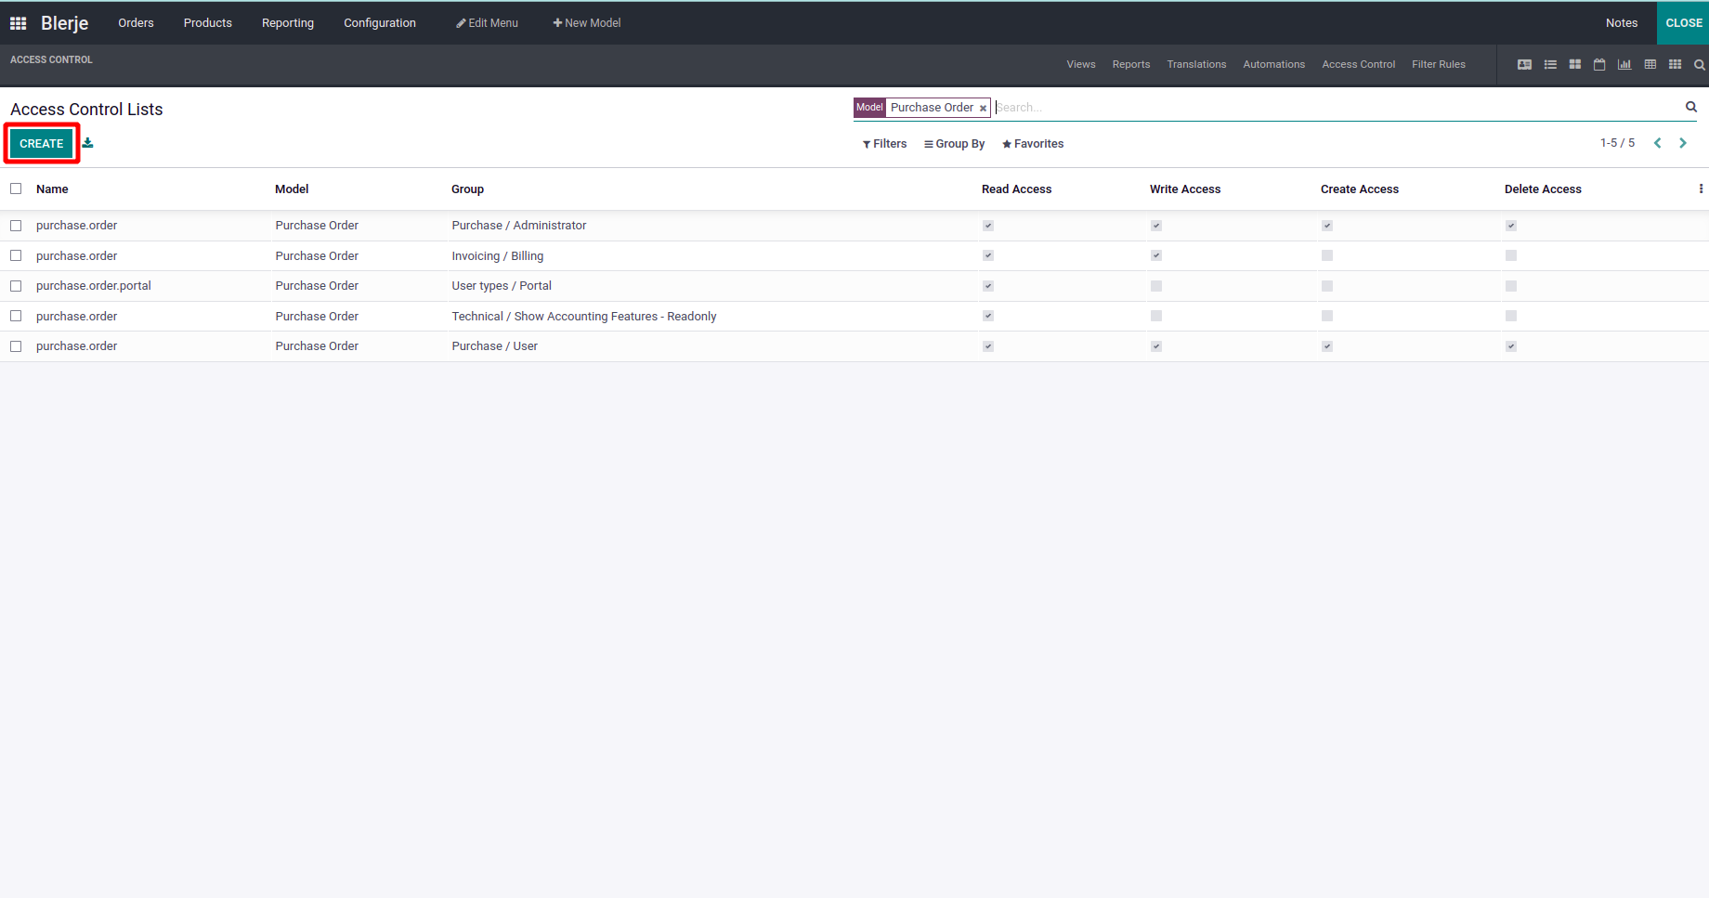Open Notes in the top bar

[1622, 23]
